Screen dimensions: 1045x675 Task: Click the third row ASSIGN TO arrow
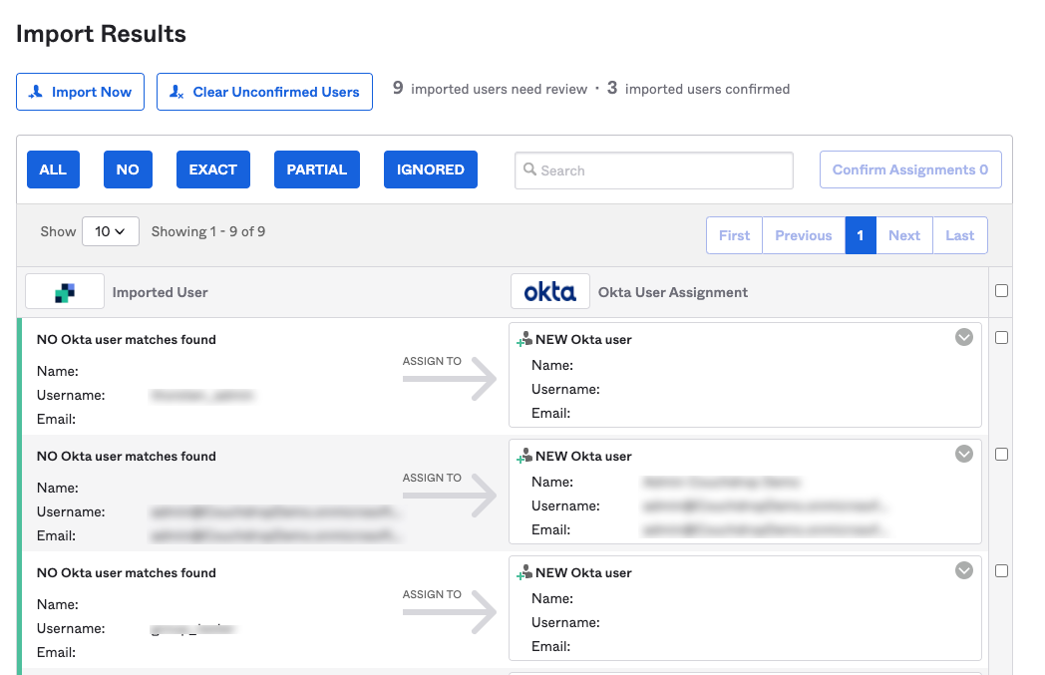pyautogui.click(x=450, y=612)
